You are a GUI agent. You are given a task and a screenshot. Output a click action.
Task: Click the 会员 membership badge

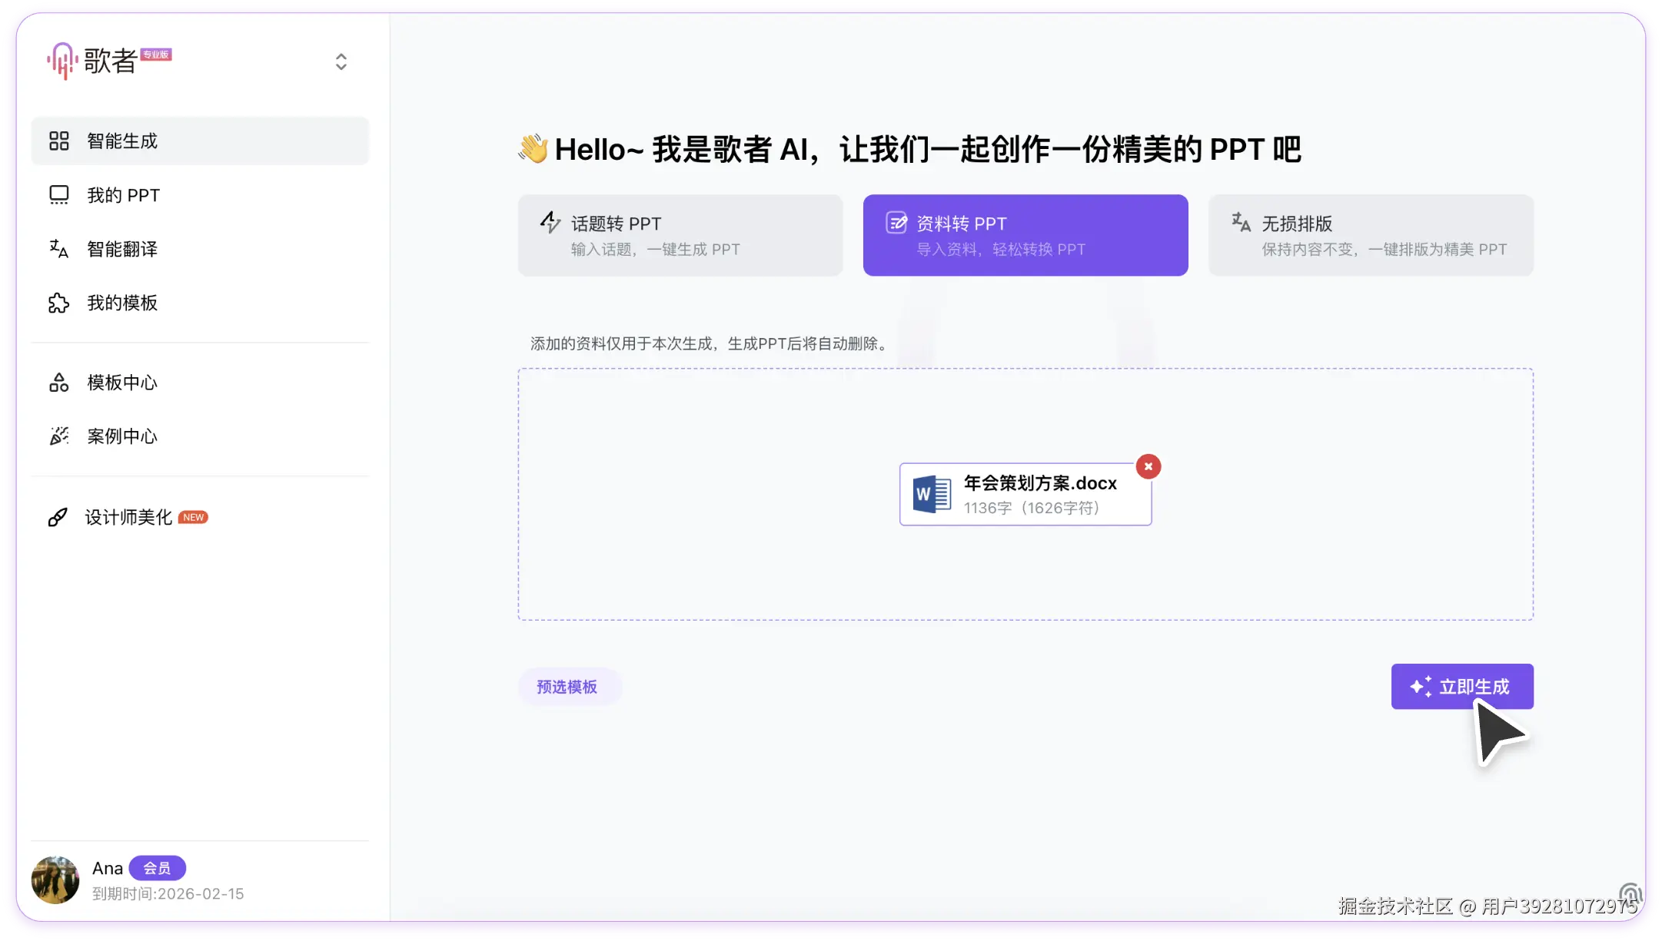coord(157,868)
